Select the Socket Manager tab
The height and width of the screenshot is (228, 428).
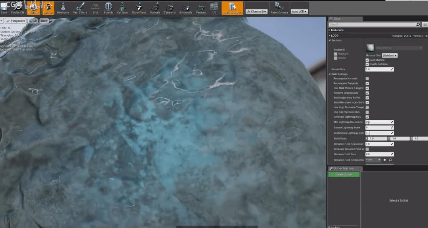pos(345,169)
